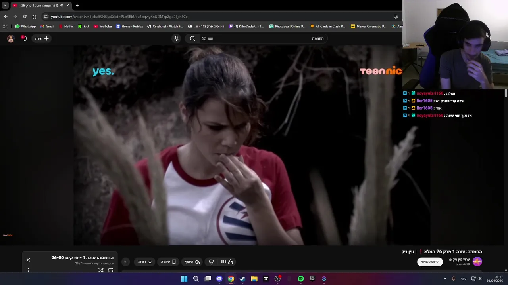This screenshot has width=508, height=285.
Task: Switch the input language (עבר)
Action: (x=464, y=279)
